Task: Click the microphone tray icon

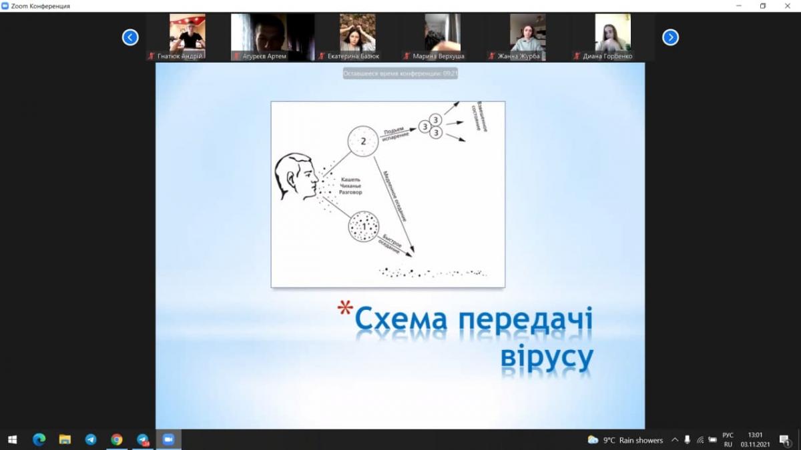Action: (687, 440)
